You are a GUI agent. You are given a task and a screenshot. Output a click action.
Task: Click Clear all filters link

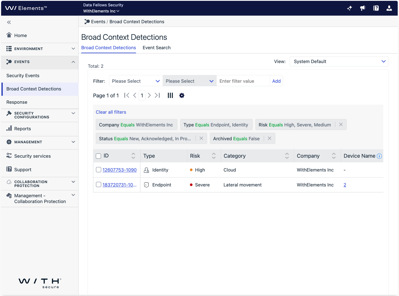click(x=111, y=112)
